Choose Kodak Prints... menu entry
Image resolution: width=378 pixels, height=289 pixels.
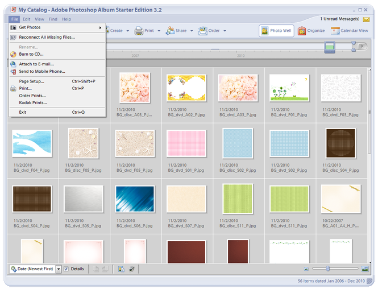[57, 103]
